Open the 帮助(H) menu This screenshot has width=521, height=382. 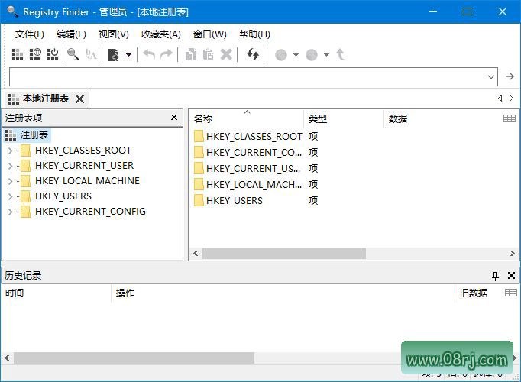[x=254, y=34]
